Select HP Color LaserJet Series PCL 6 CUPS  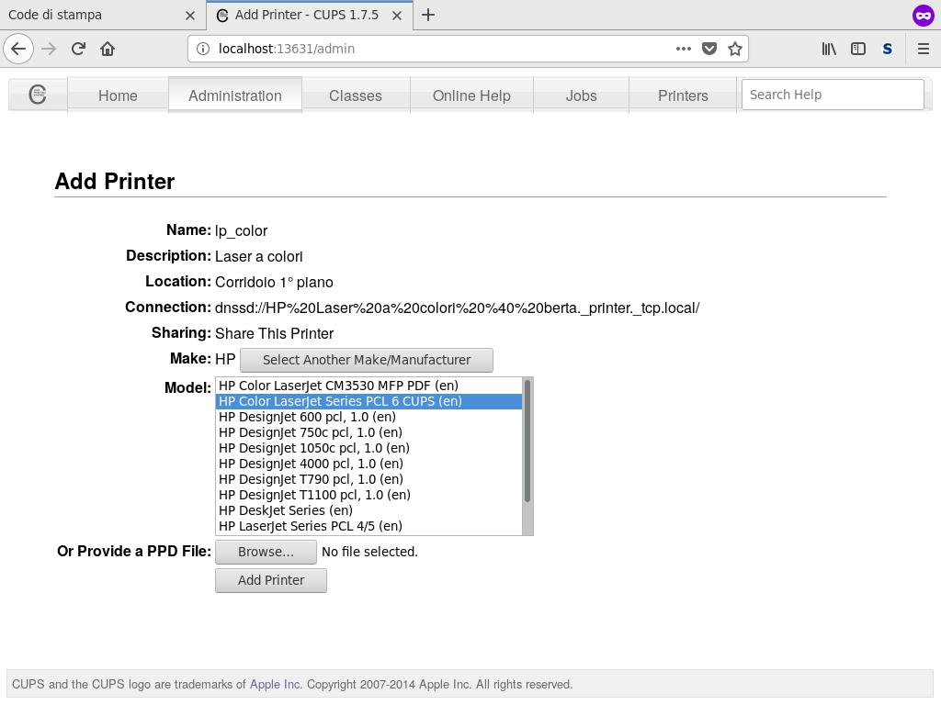368,401
